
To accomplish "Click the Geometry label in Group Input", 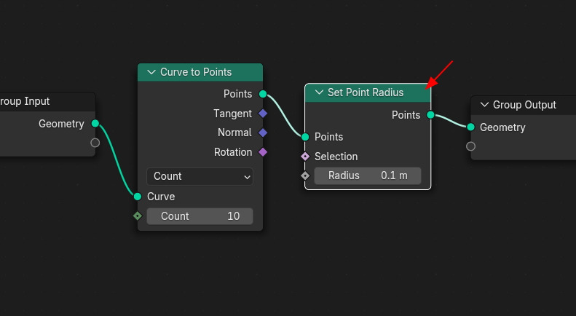I will (61, 125).
